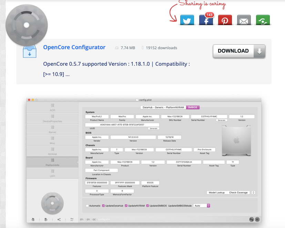Pin this page on Pinterest
This screenshot has width=285, height=228.
click(x=225, y=20)
